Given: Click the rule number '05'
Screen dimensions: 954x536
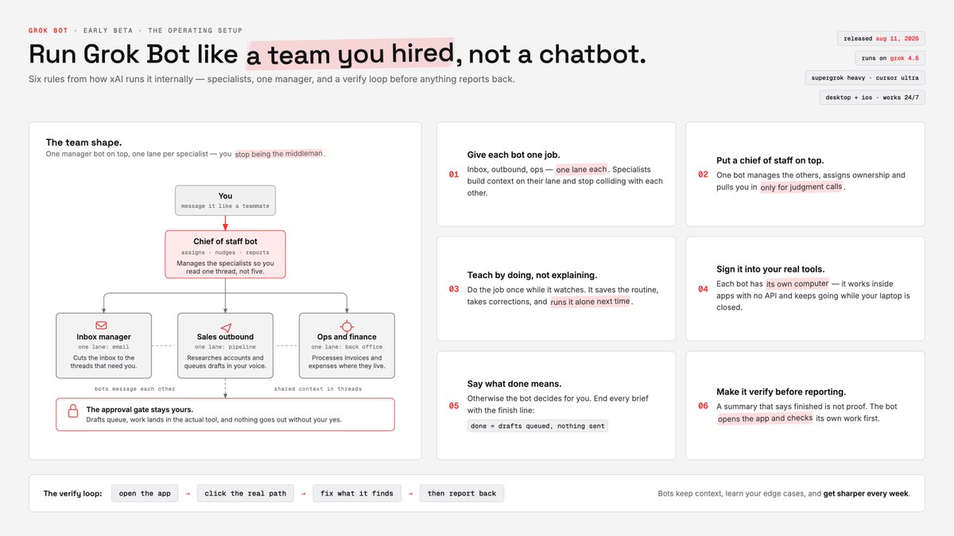Looking at the screenshot, I should click(x=454, y=406).
